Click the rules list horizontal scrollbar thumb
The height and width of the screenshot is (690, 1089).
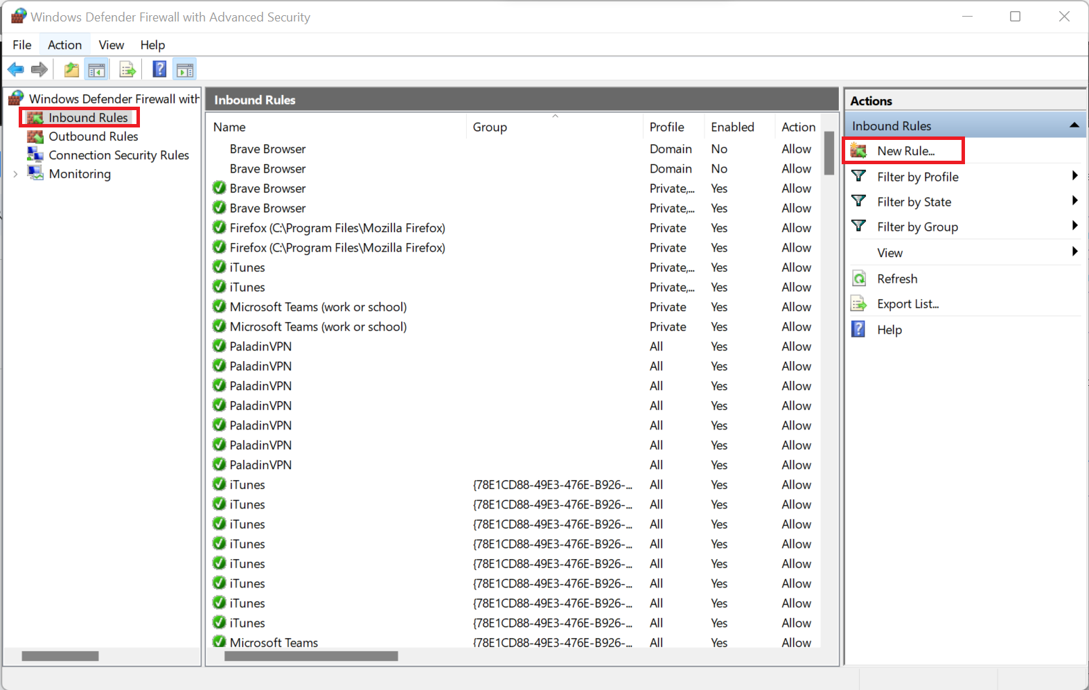coord(311,656)
